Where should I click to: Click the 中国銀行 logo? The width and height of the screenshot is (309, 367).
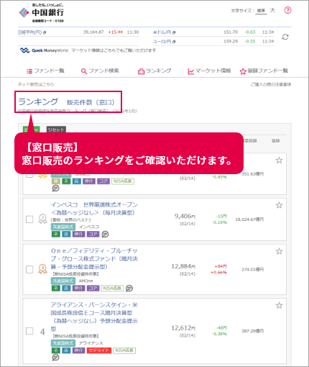(41, 13)
